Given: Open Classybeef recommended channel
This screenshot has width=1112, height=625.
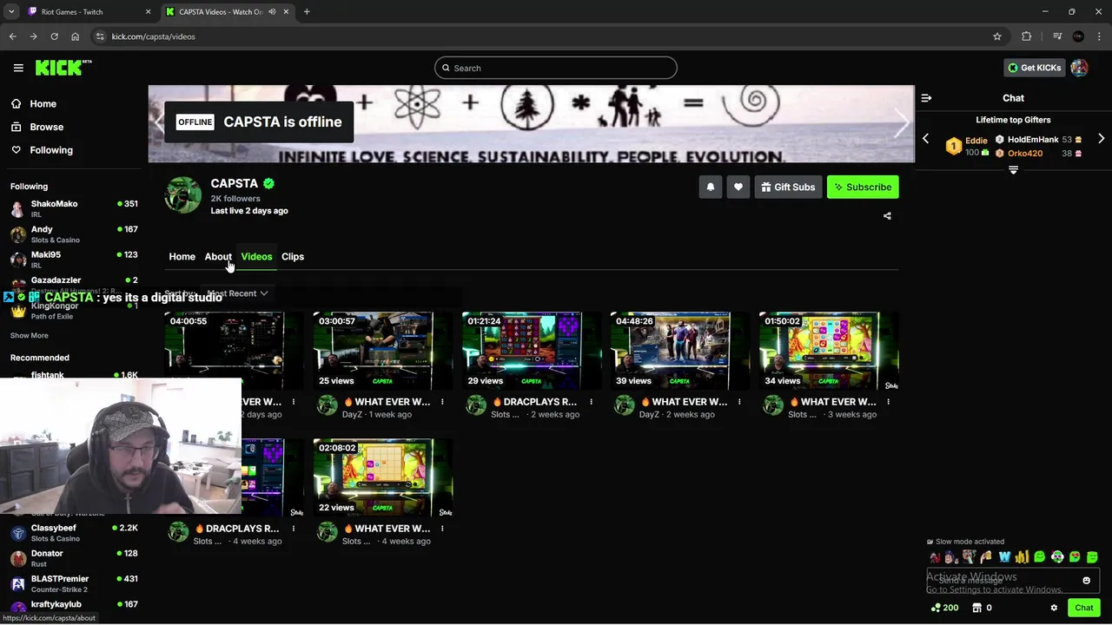Looking at the screenshot, I should (x=73, y=532).
